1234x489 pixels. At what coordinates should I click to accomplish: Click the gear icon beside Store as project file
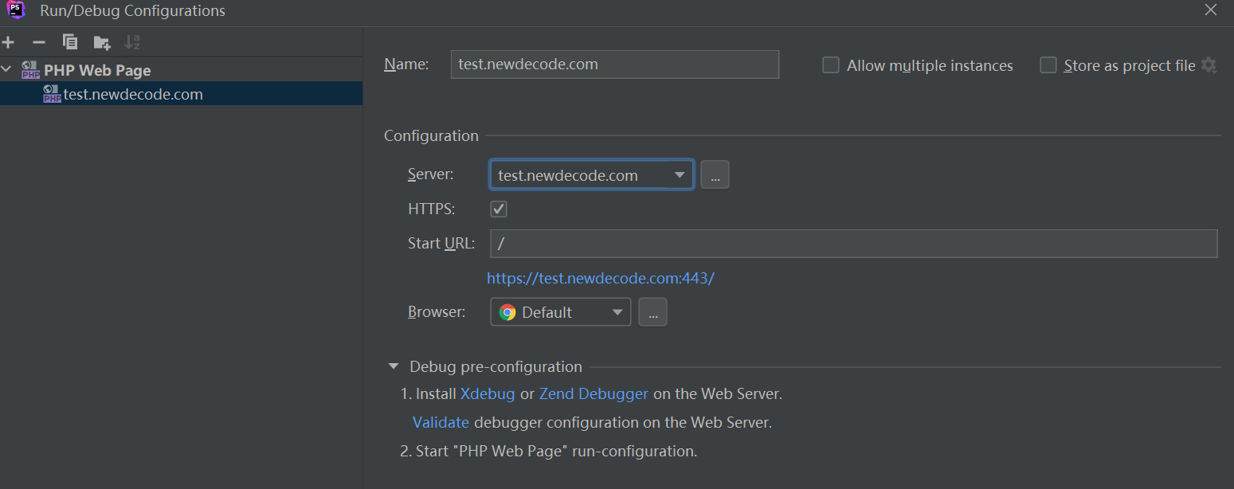[x=1209, y=65]
